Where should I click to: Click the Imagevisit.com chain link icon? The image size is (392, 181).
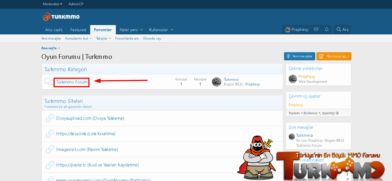(49, 150)
